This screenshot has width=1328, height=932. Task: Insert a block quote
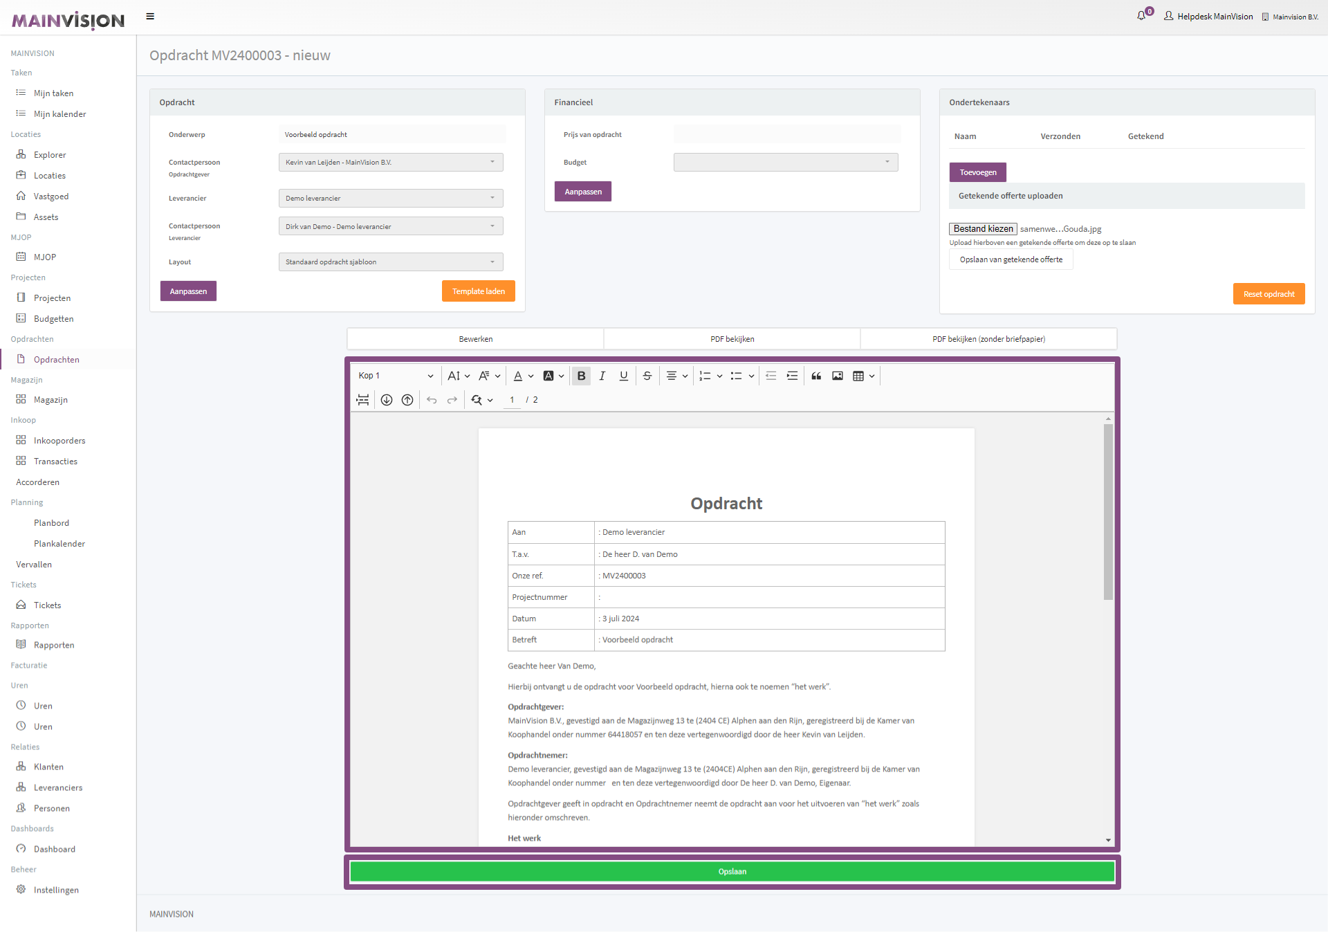pos(816,376)
